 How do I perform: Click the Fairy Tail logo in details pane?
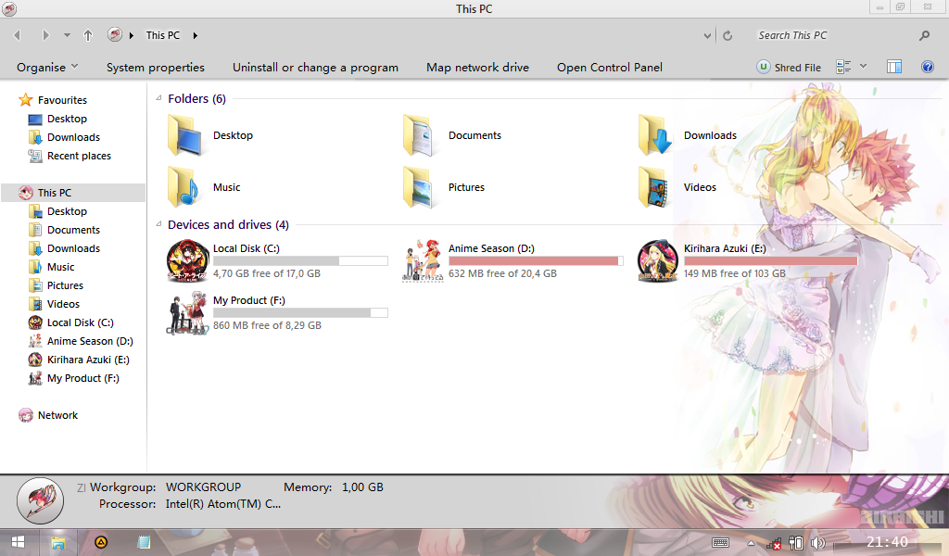(40, 501)
